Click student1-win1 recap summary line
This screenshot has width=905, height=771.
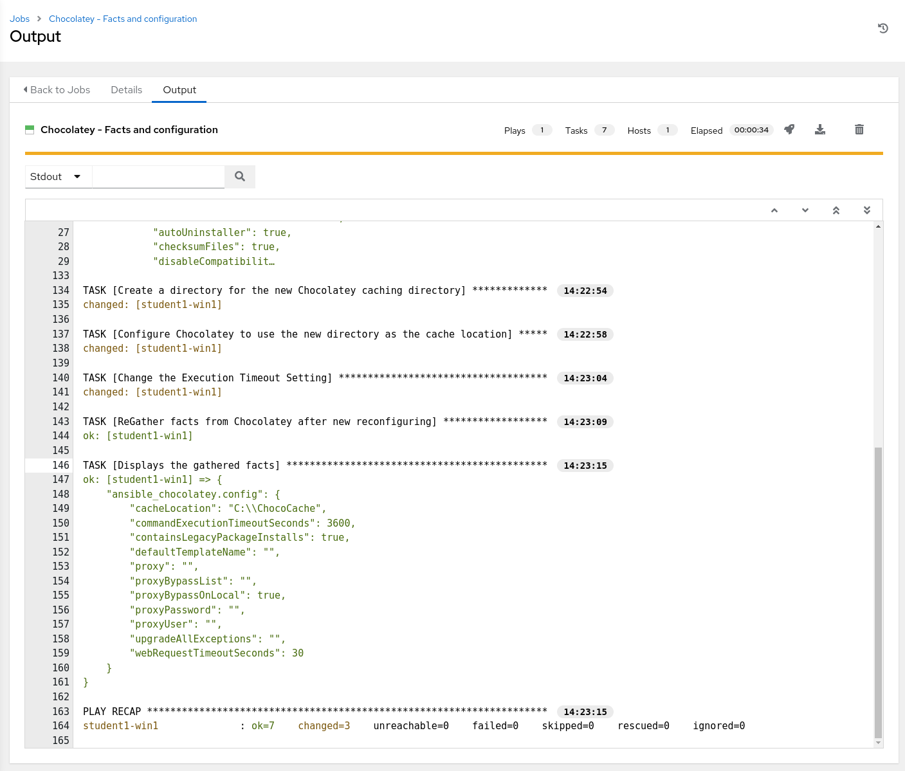(x=414, y=725)
